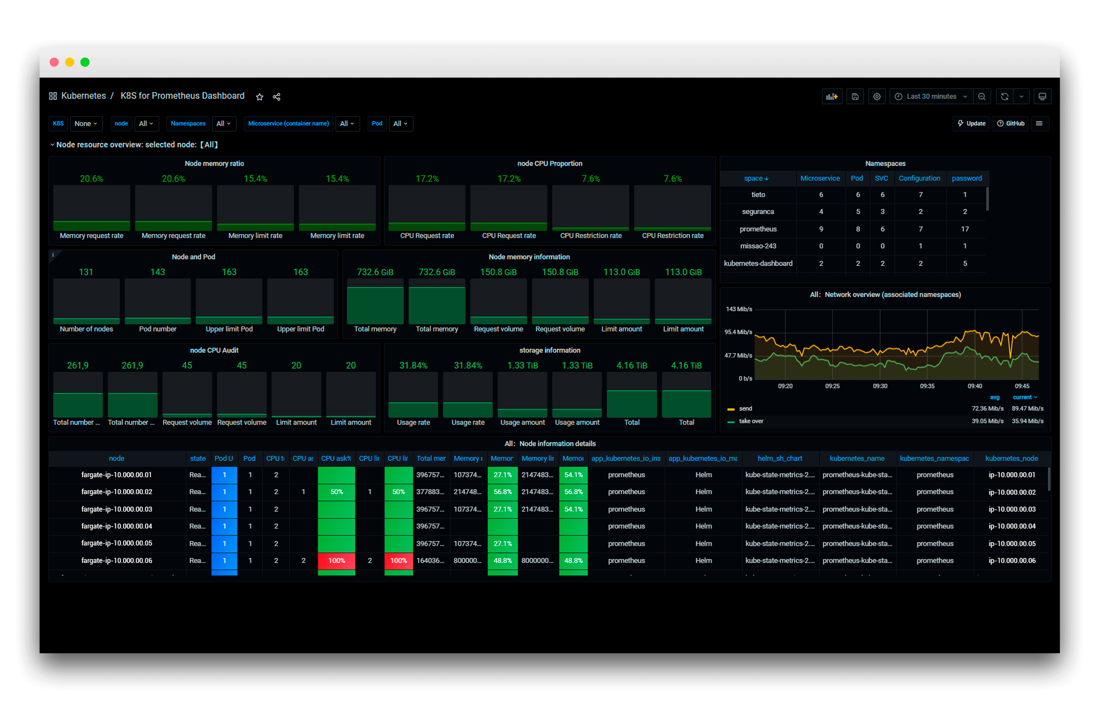
Task: Click node fargate-ip-10.000.00.06 cell
Action: (117, 561)
